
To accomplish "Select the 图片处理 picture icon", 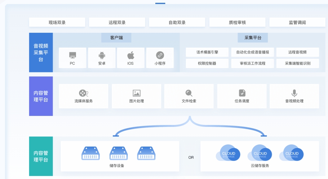I will point(136,93).
